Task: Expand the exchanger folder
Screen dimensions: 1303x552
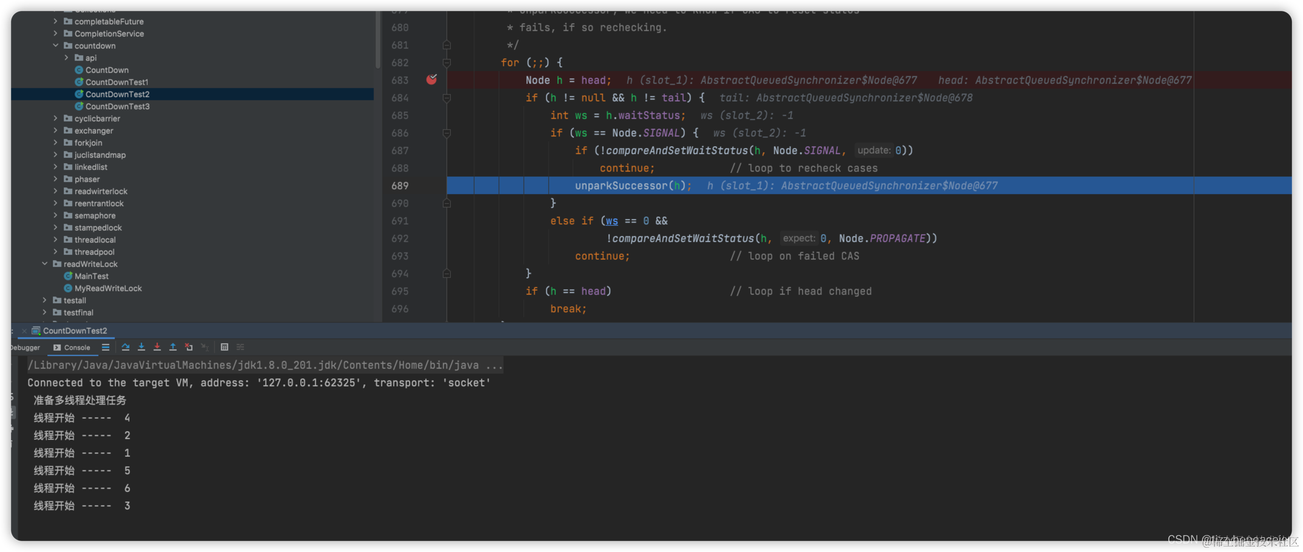Action: [x=55, y=130]
